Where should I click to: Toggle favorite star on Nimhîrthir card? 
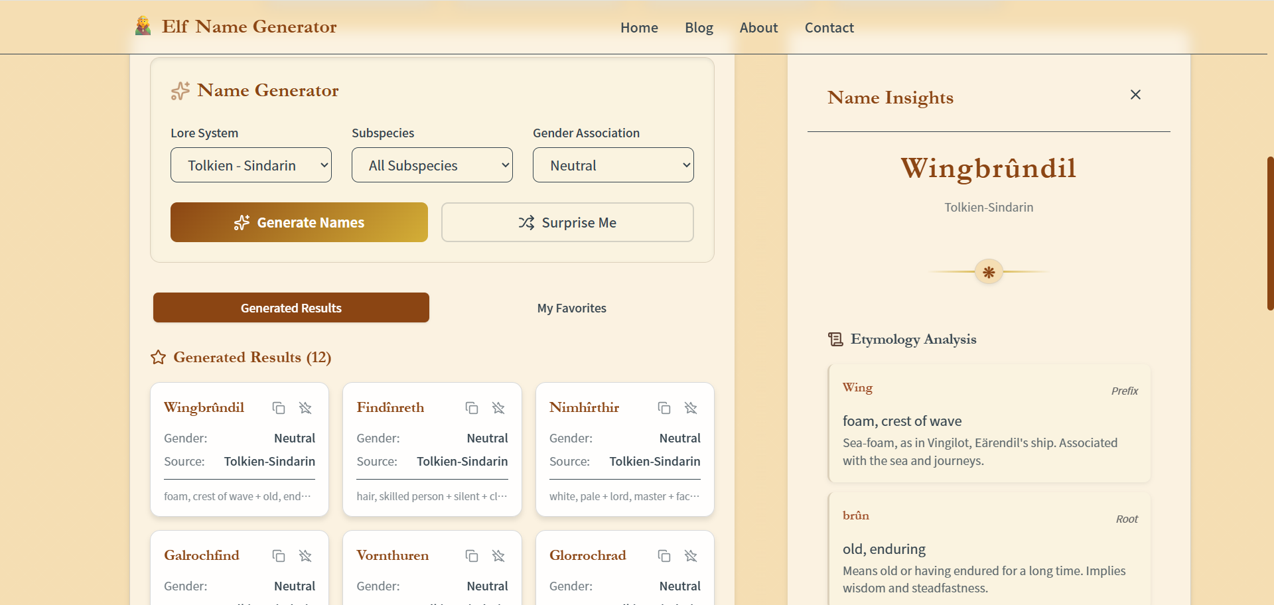[691, 408]
